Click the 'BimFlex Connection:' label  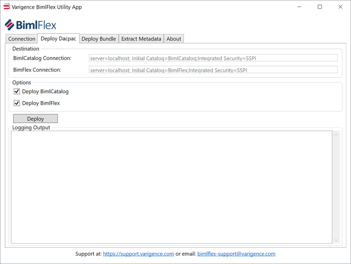[37, 70]
